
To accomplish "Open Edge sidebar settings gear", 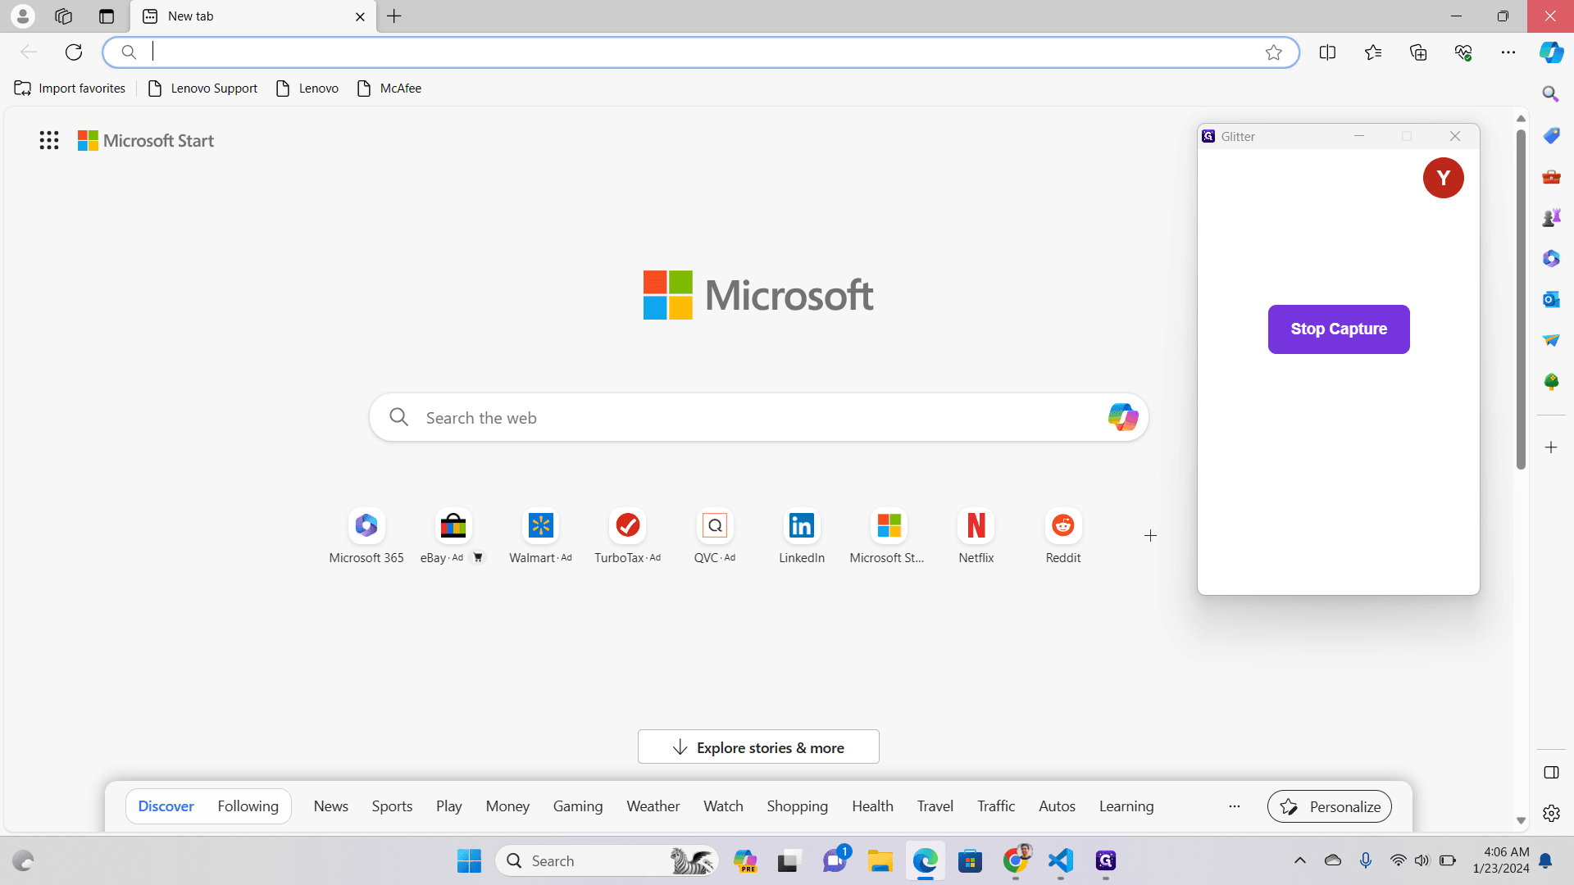I will pyautogui.click(x=1551, y=813).
